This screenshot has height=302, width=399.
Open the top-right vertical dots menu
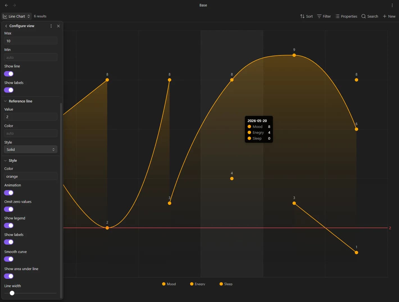(392, 5)
